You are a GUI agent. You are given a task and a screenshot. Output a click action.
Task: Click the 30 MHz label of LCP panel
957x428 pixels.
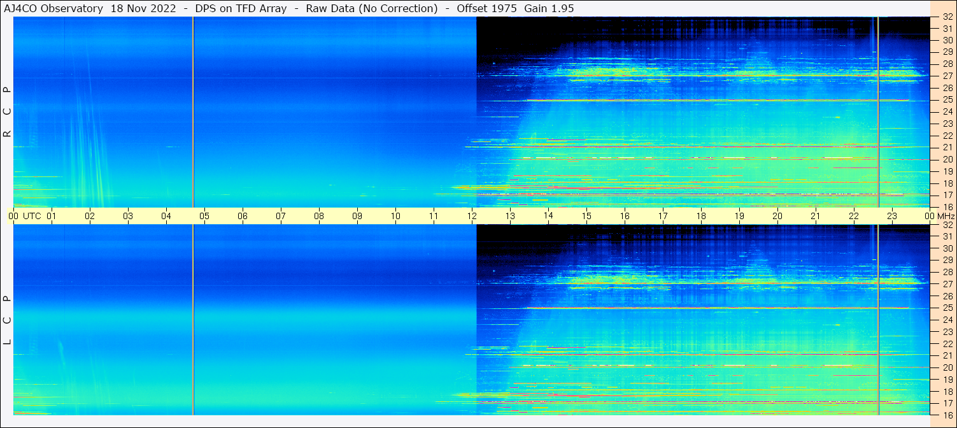[x=947, y=248]
